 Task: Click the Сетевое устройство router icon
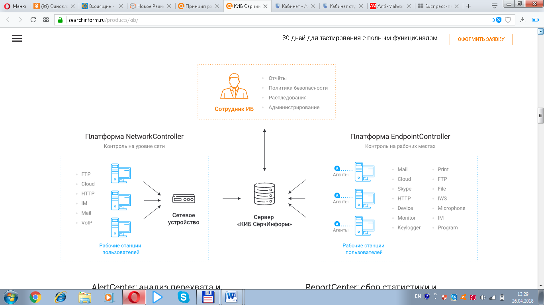point(184,199)
